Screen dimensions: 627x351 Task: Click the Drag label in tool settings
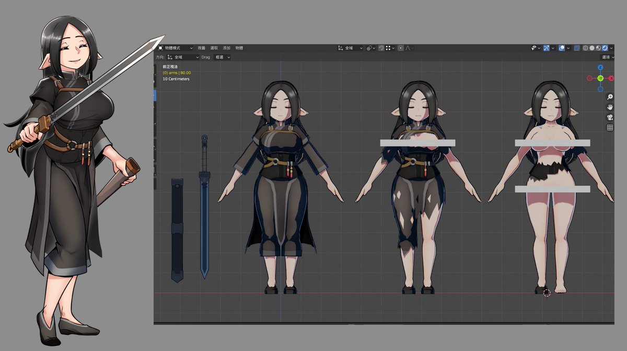(x=206, y=57)
